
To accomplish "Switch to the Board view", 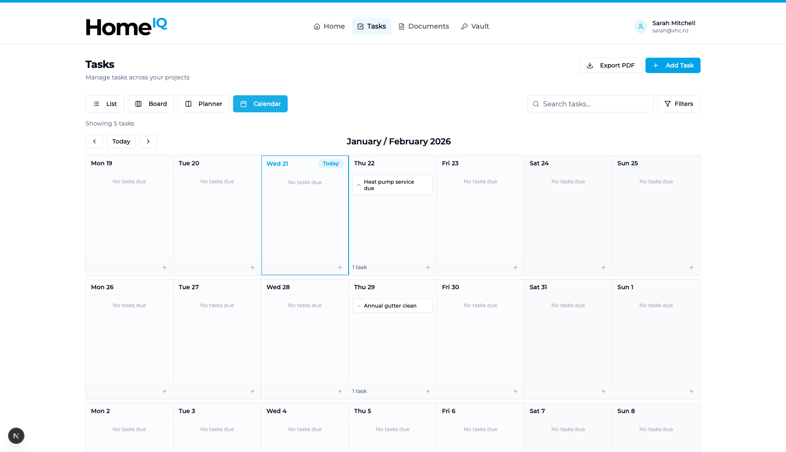I will (151, 104).
